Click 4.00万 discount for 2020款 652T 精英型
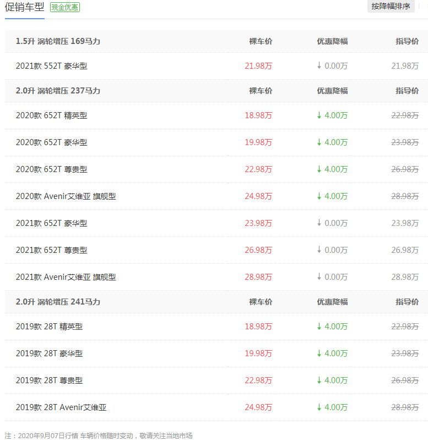 (332, 115)
